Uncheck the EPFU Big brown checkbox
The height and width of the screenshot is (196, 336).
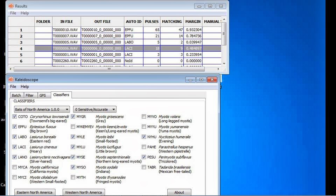[15, 127]
